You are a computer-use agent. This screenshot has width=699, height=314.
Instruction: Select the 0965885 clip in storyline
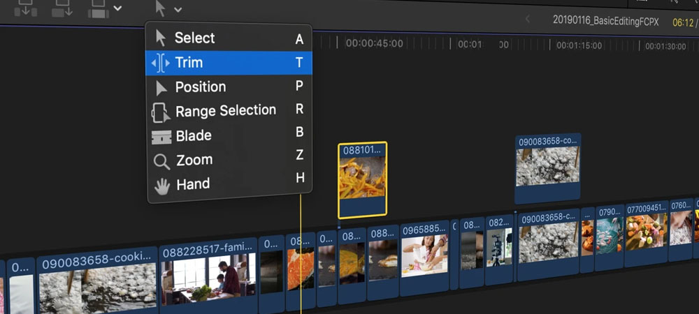(x=424, y=258)
